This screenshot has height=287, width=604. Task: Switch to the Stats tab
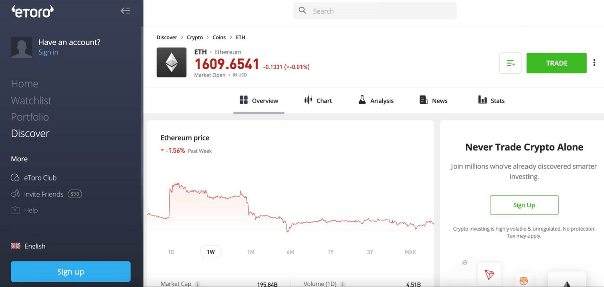click(x=491, y=101)
